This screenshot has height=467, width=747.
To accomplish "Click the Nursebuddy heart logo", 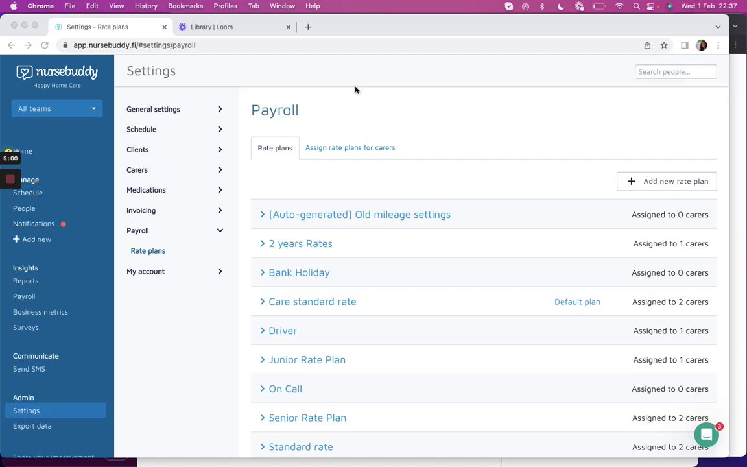I will tap(24, 72).
